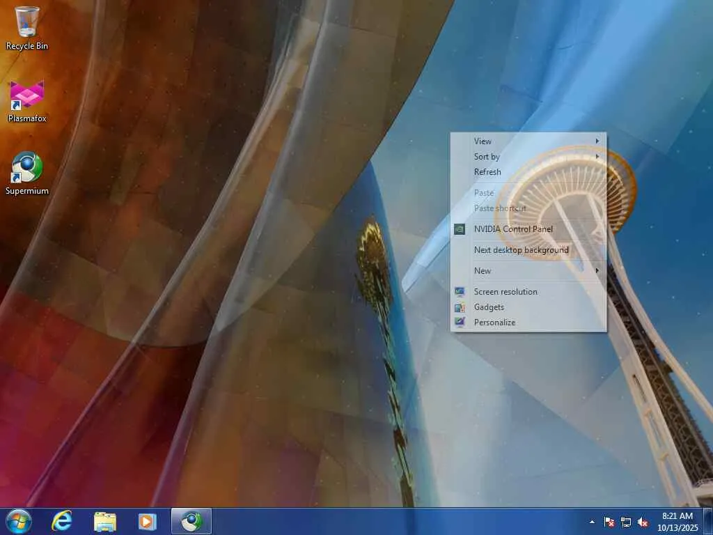Image resolution: width=713 pixels, height=535 pixels.
Task: Select Next desktop background
Action: tap(528, 250)
